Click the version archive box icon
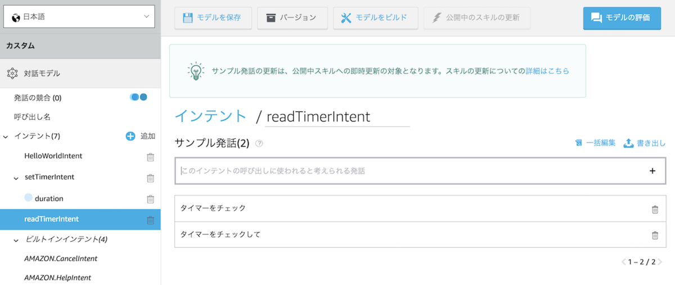675x285 pixels. (271, 17)
